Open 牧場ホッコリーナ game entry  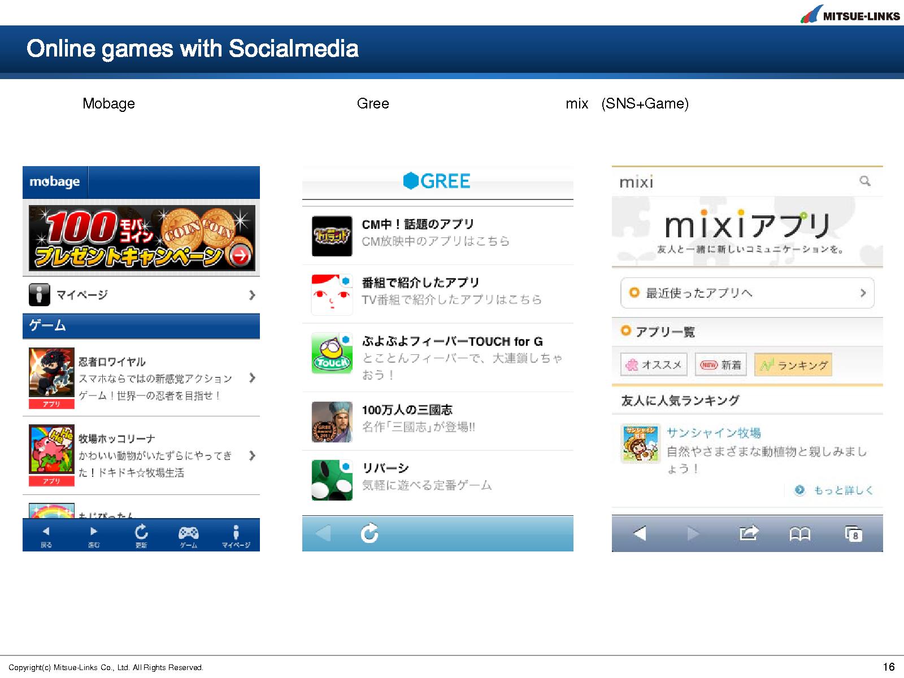tap(141, 455)
